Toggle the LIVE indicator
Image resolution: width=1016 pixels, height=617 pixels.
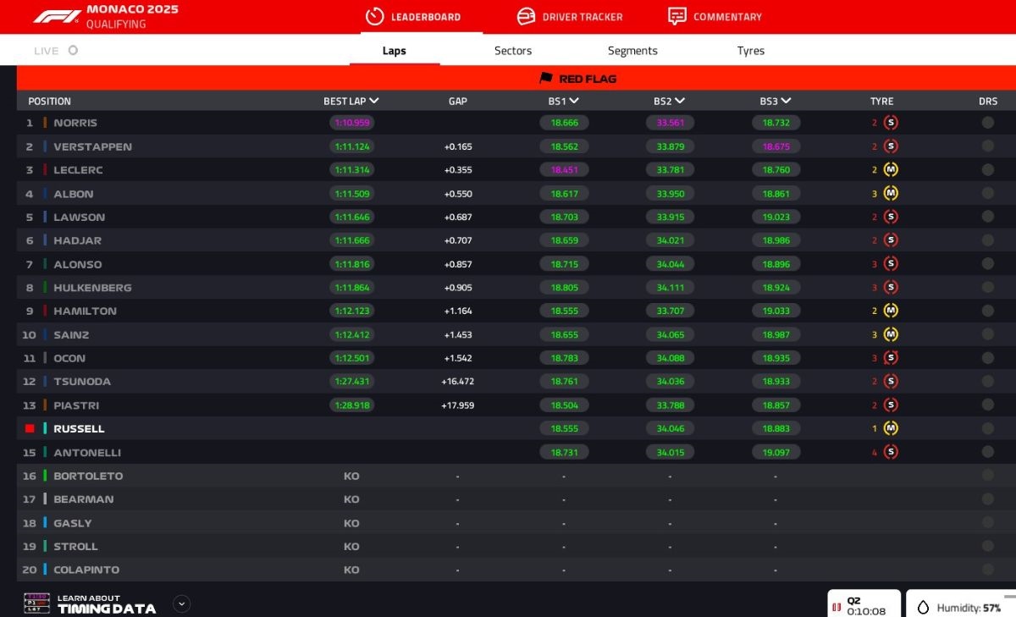tap(73, 51)
